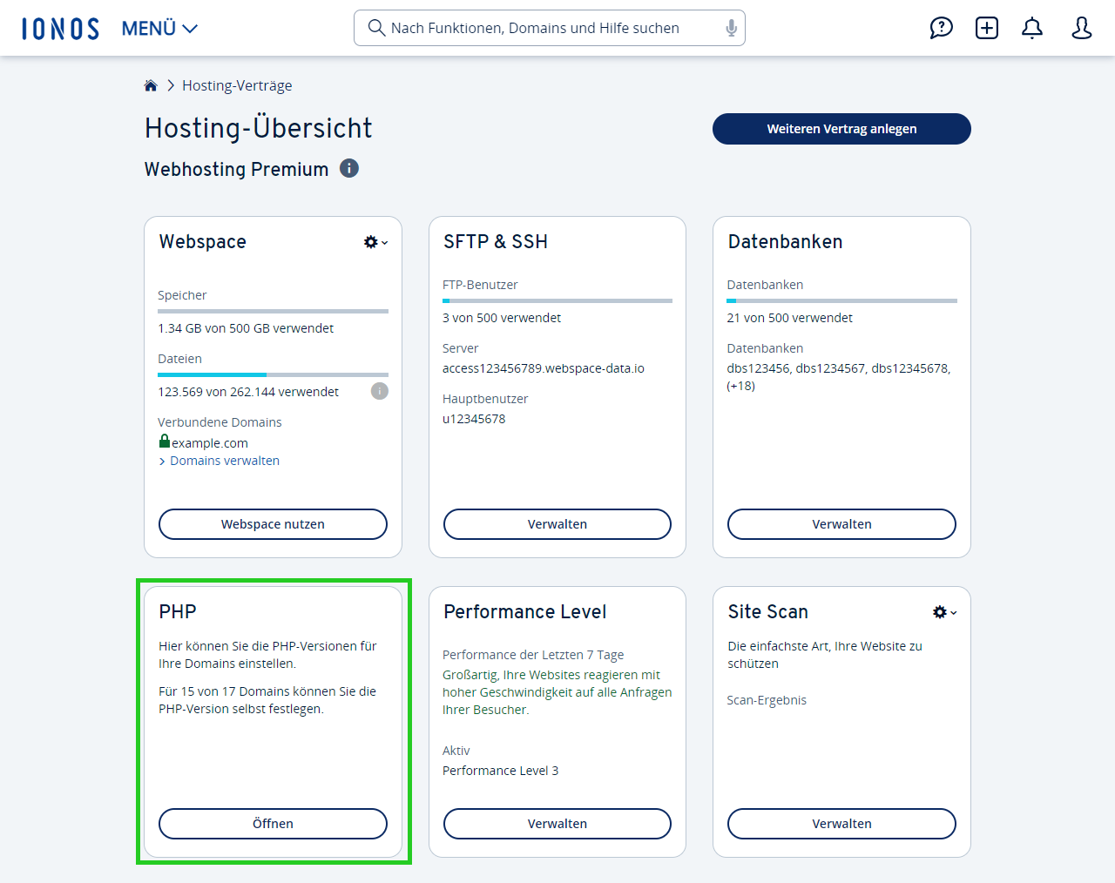Click the '3 von 500 verwendet' text
This screenshot has width=1115, height=883.
pos(502,318)
